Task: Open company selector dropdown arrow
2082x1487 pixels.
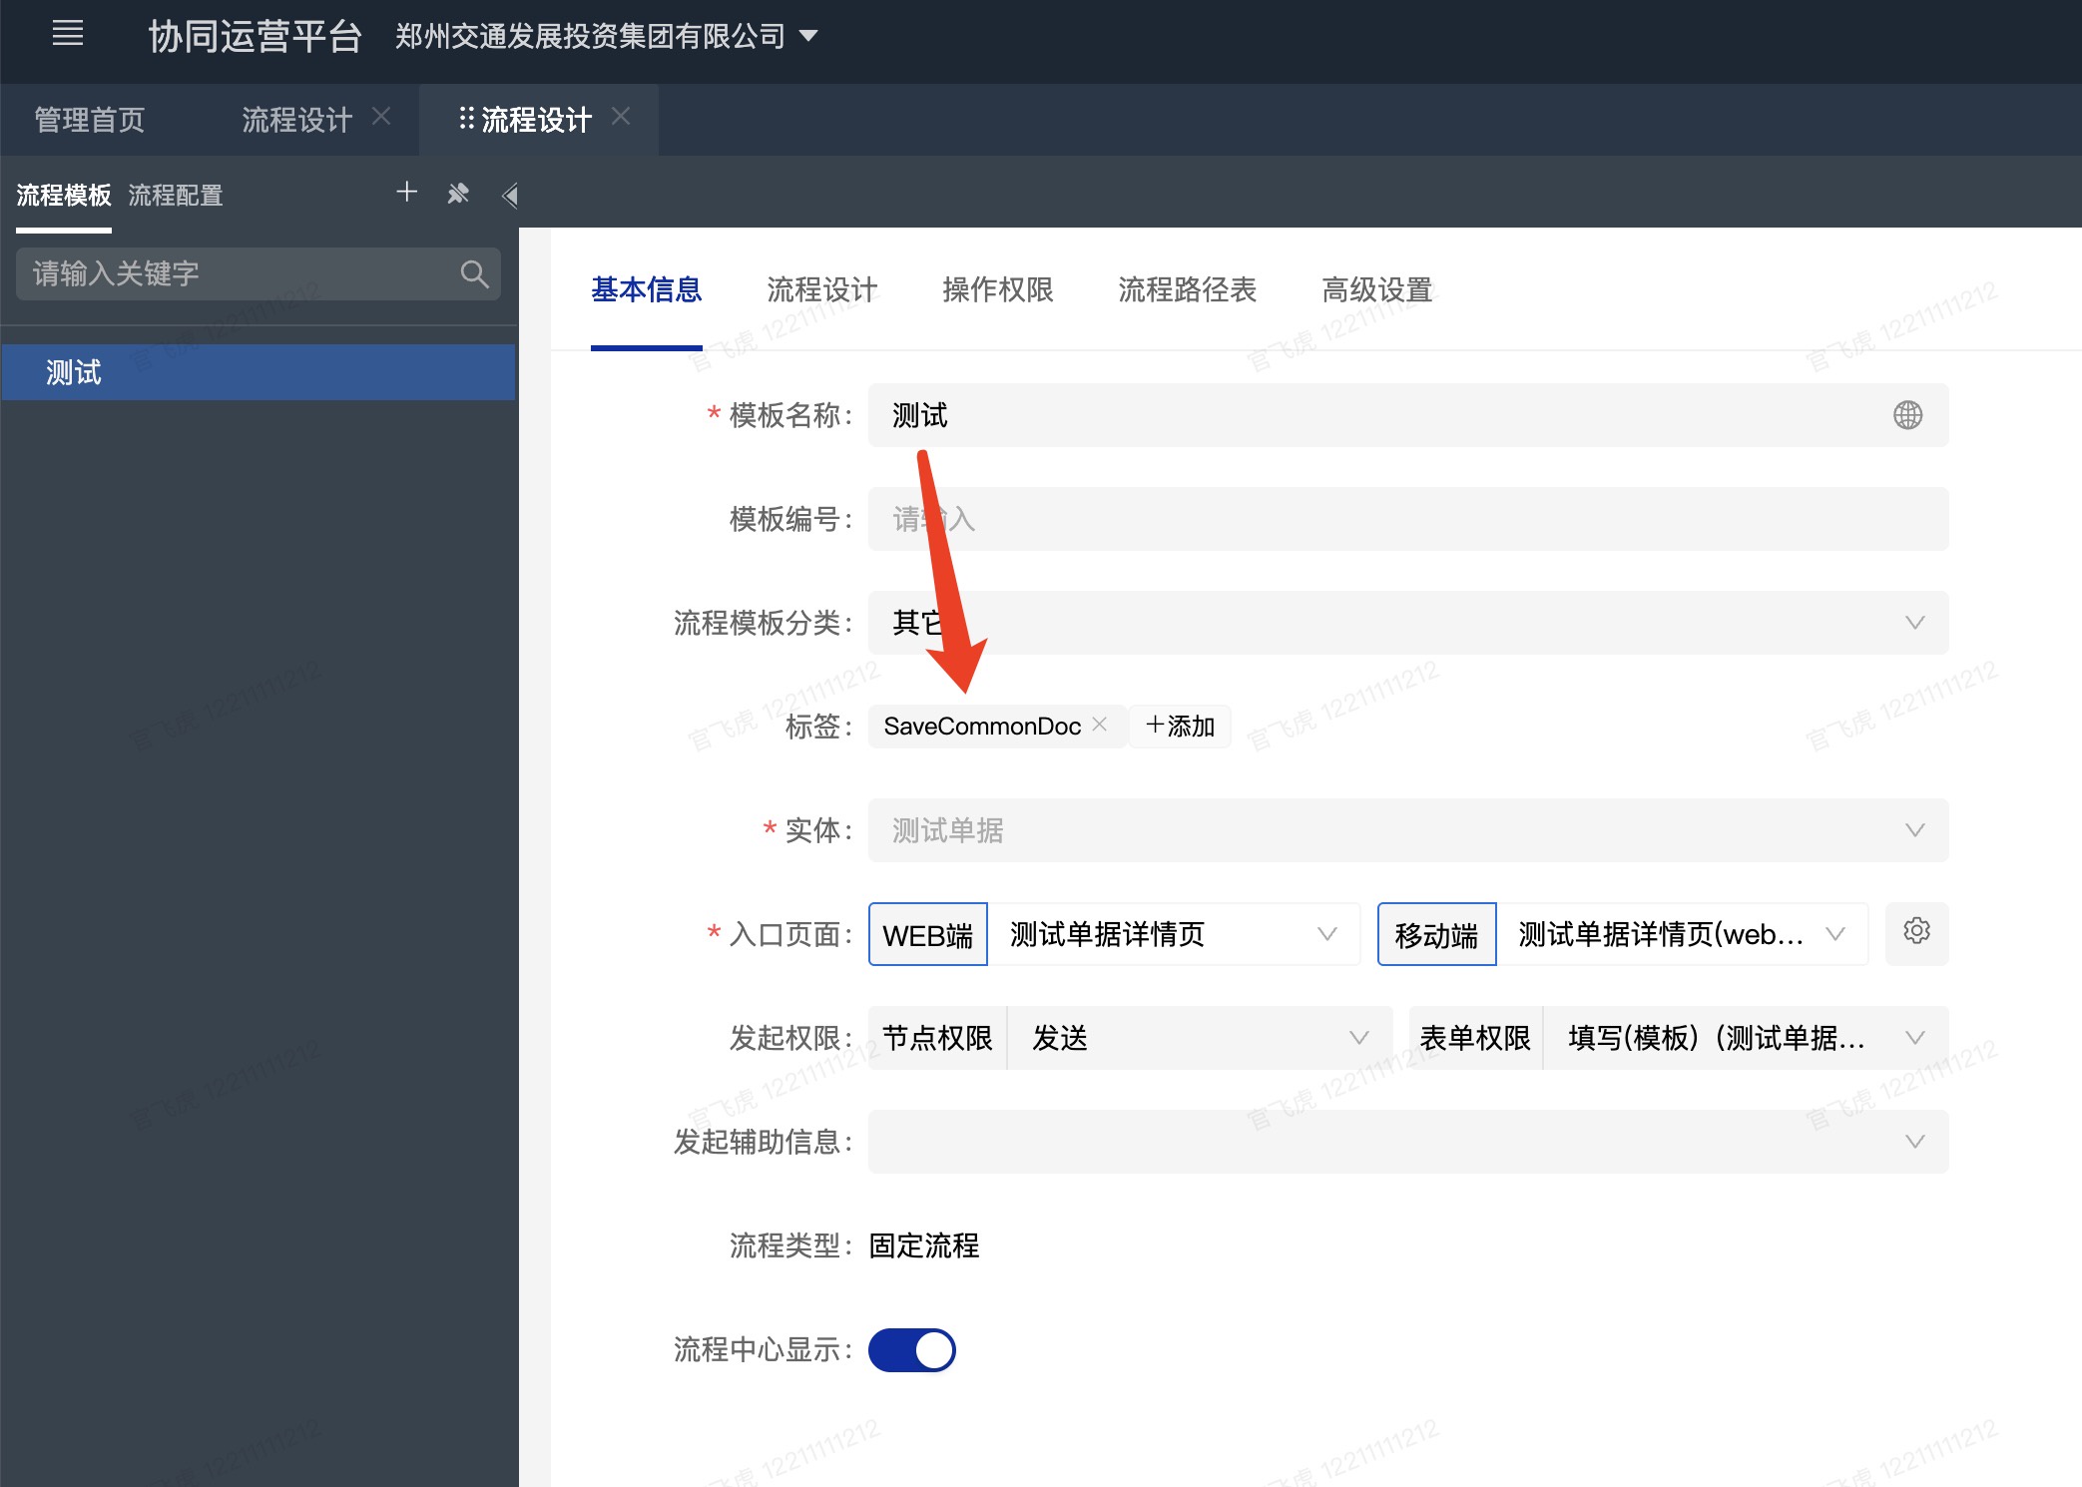Action: [x=809, y=37]
